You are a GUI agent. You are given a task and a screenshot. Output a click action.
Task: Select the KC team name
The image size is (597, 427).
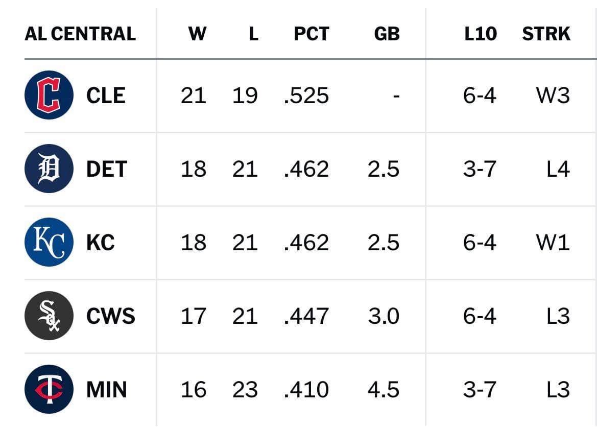coord(101,242)
